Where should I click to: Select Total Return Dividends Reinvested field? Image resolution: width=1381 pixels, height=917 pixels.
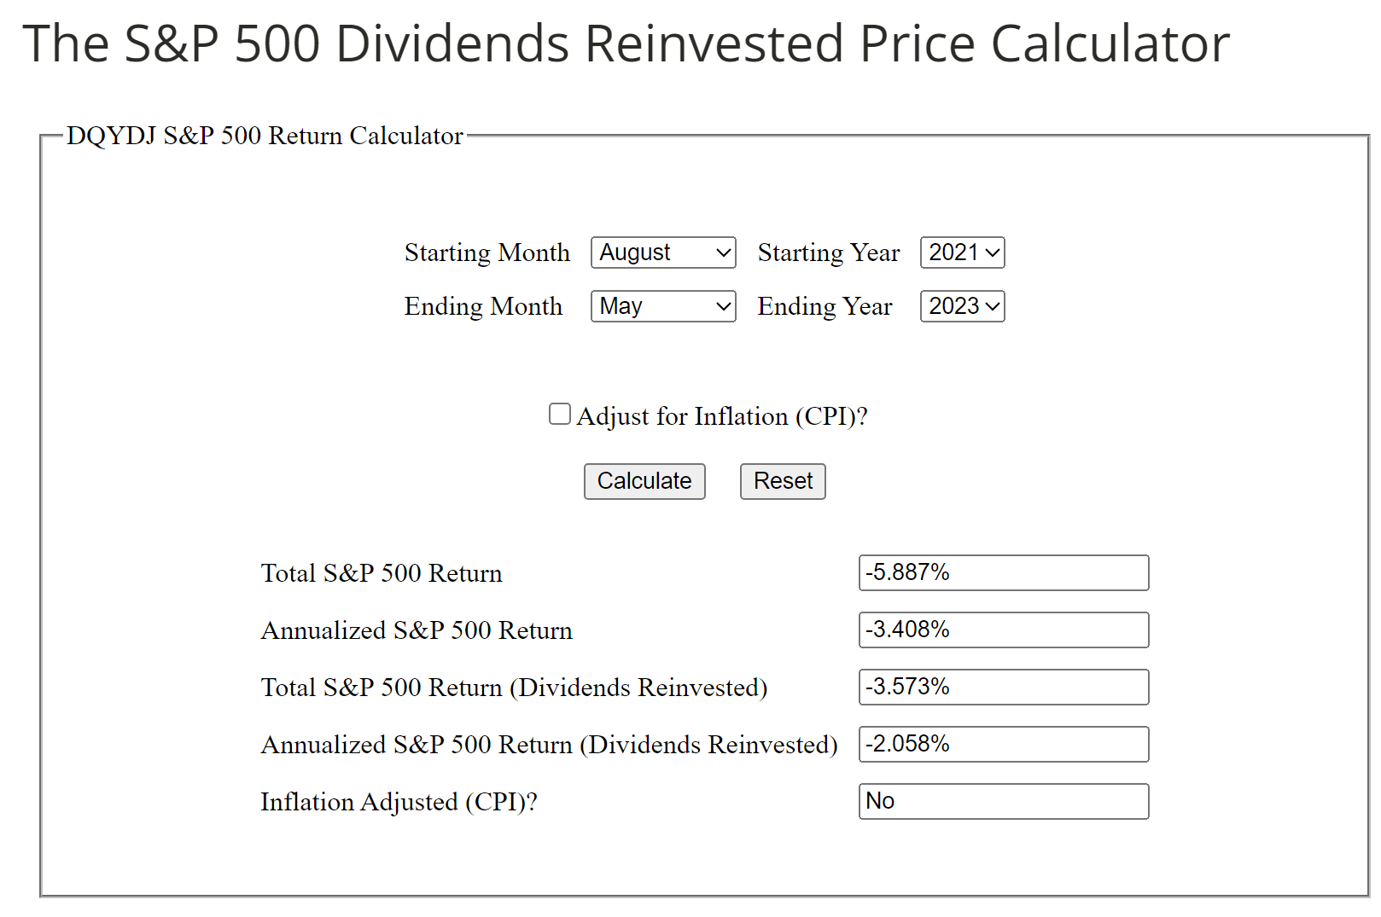[x=1003, y=687]
